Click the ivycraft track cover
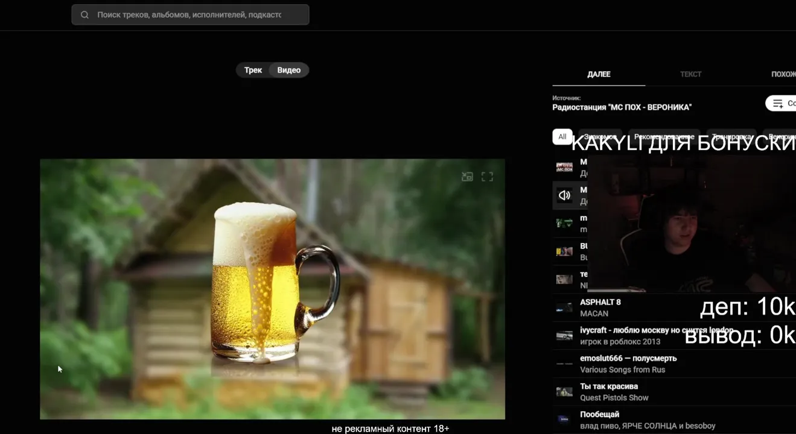The width and height of the screenshot is (796, 434). click(x=564, y=336)
